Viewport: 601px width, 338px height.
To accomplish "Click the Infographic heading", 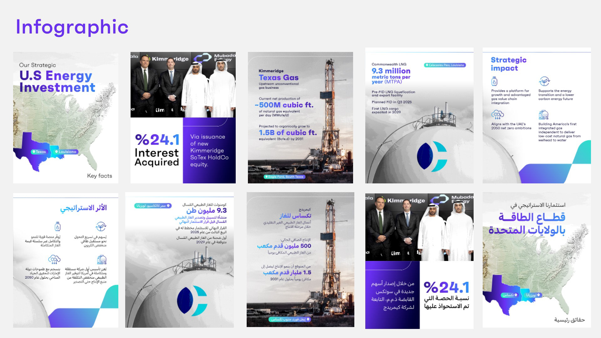I will 72,27.
